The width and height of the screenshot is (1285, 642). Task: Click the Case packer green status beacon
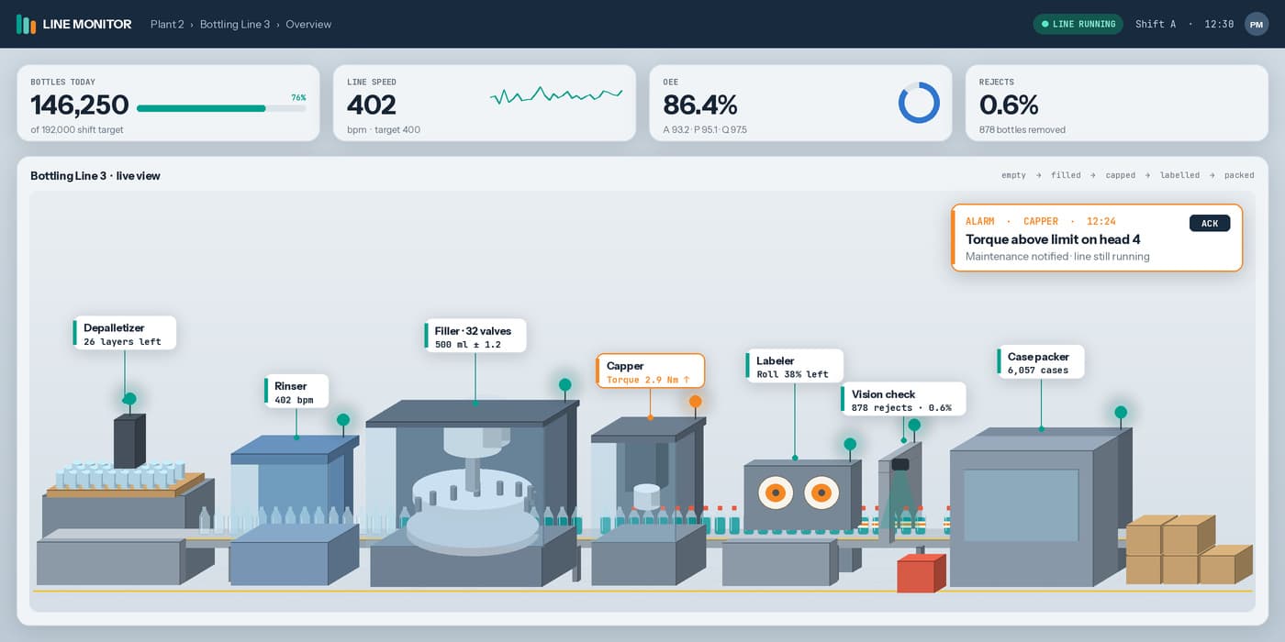coord(1121,413)
